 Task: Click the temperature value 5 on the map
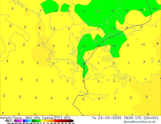(157, 44)
